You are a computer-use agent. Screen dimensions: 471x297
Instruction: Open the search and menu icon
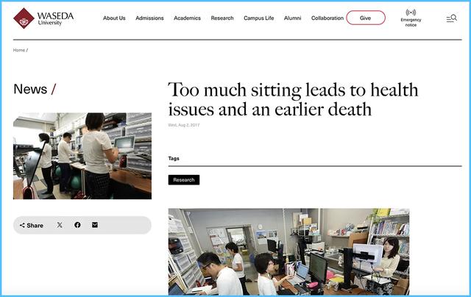pyautogui.click(x=451, y=18)
